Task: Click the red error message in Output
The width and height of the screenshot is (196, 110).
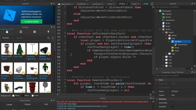Action: point(103,101)
